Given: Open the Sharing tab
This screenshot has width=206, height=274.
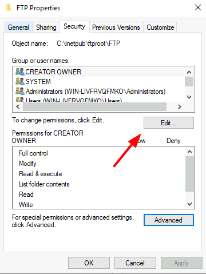Looking at the screenshot, I should [46, 27].
